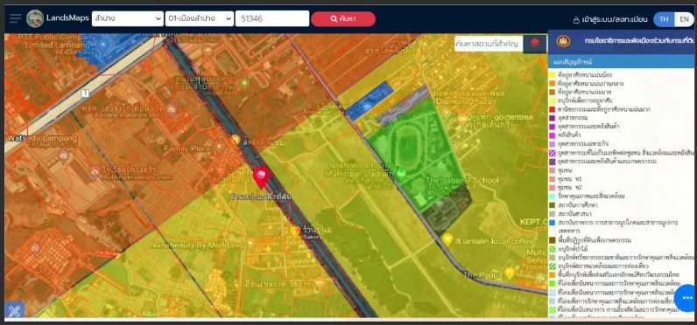Open the red map layers button
Image resolution: width=697 pixels, height=325 pixels.
click(x=535, y=44)
